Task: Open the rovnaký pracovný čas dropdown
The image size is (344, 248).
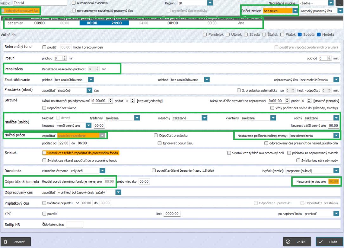Action: (340, 11)
